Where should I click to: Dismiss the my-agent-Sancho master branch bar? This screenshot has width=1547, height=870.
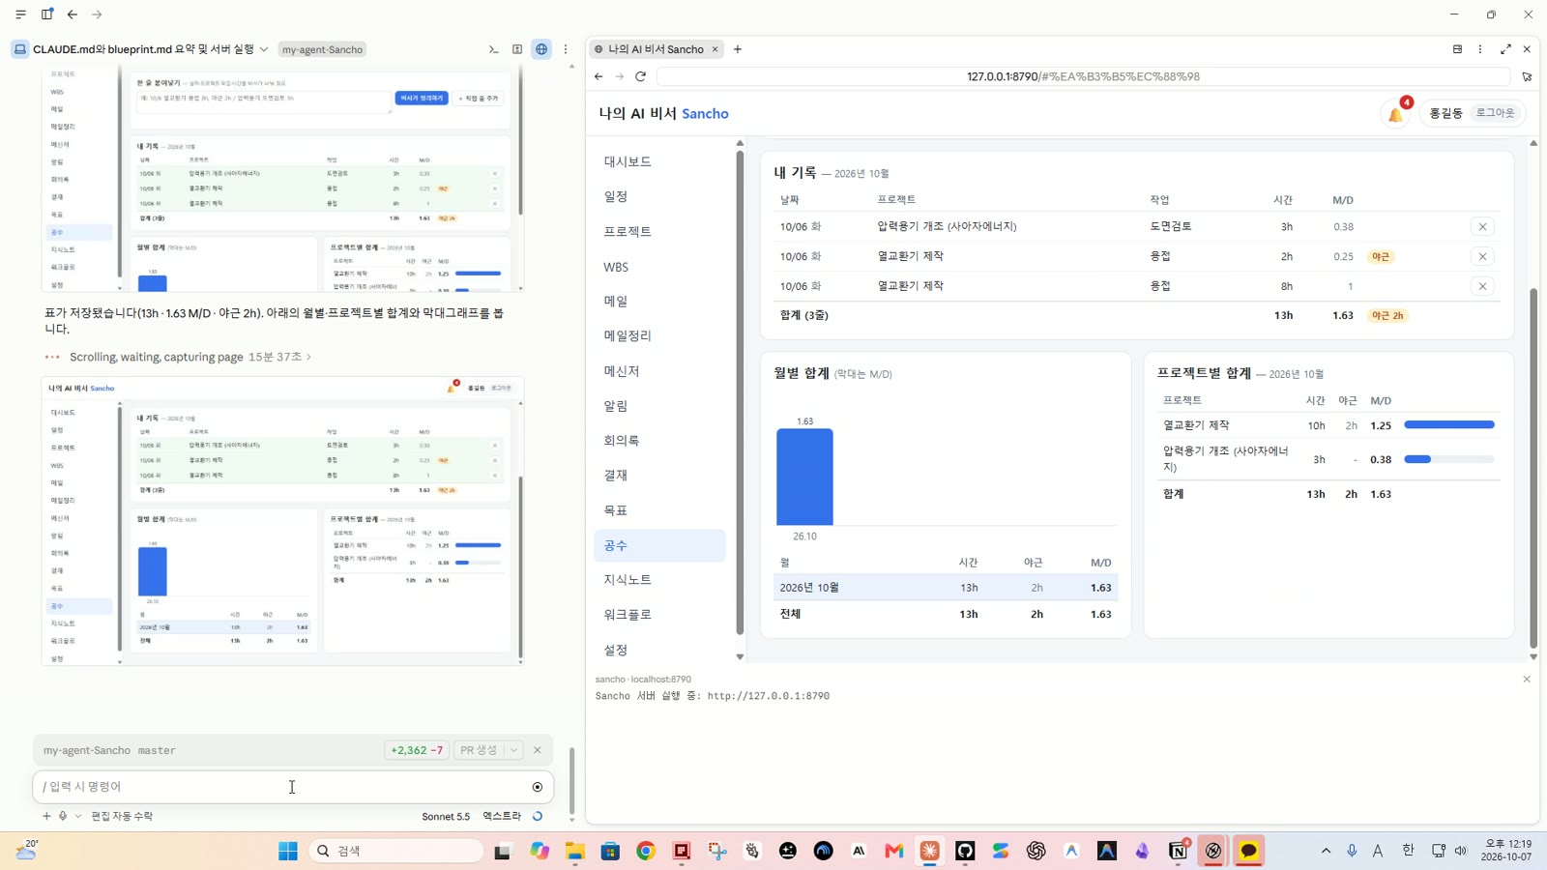coord(538,750)
